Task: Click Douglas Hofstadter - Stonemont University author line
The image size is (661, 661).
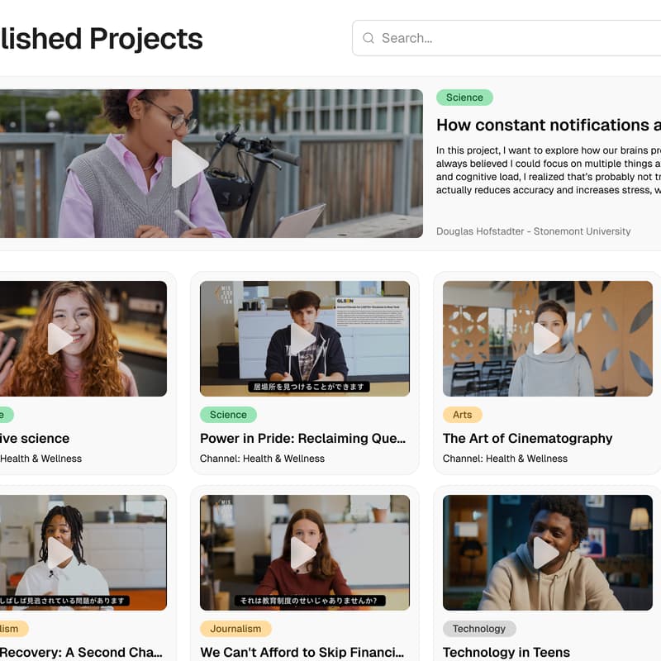Action: coord(533,231)
